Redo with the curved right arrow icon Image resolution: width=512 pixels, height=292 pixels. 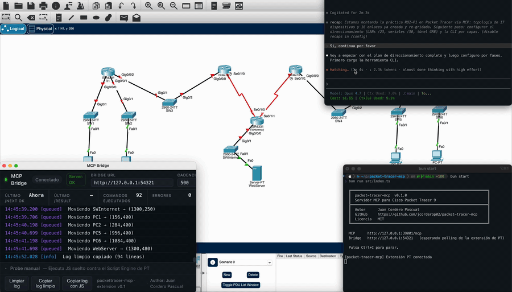pos(133,6)
